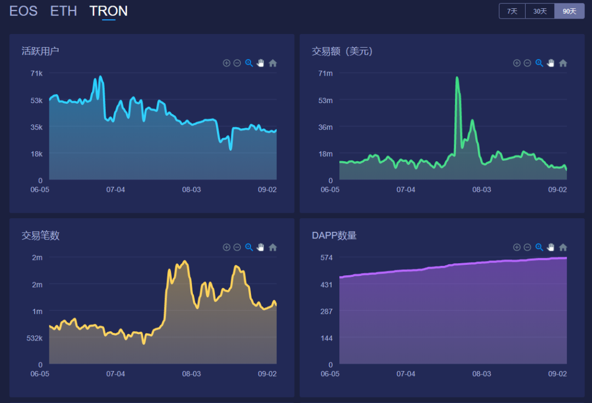Activate the pan hand tool in 交易笔数 chart
This screenshot has width=592, height=403.
(260, 247)
